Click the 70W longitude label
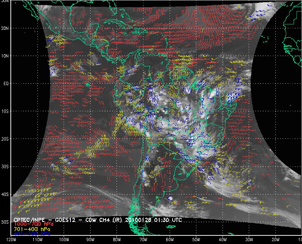The width and height of the screenshot is (302, 244). click(143, 240)
